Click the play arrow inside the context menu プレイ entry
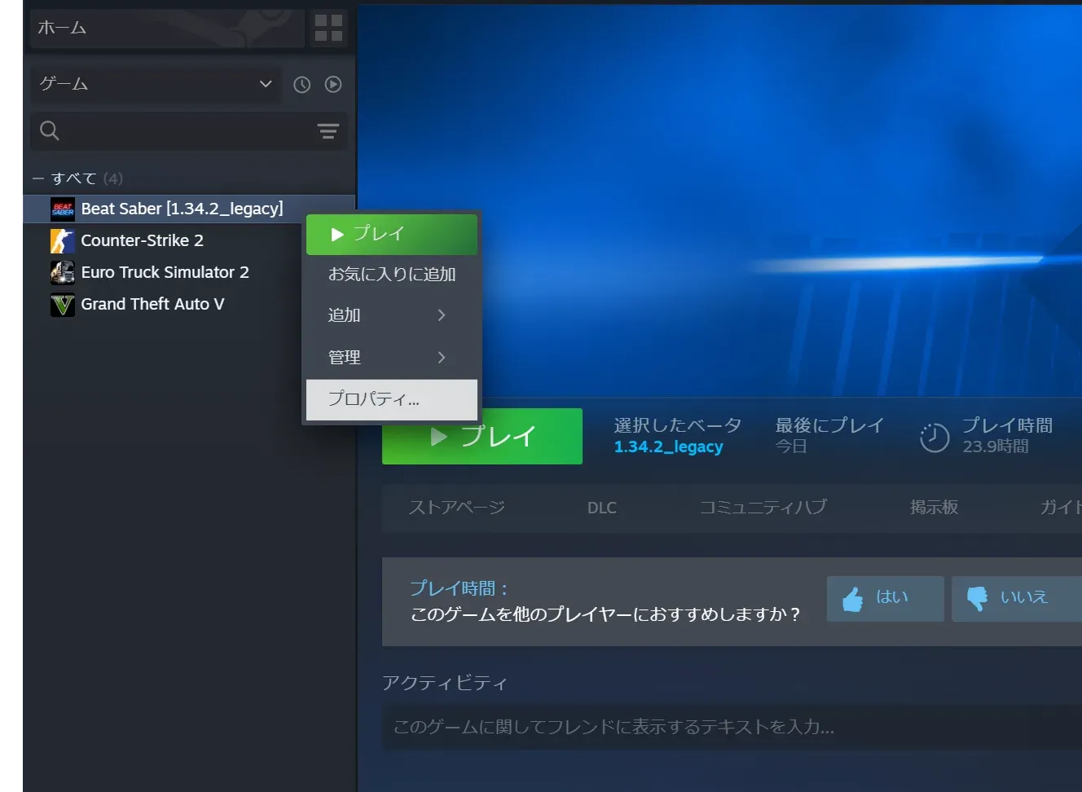This screenshot has height=792, width=1082. (x=336, y=234)
